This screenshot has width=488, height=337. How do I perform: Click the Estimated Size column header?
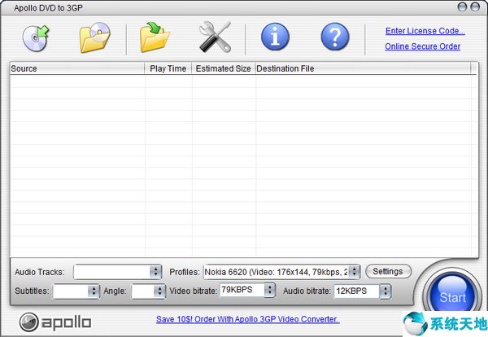[223, 69]
